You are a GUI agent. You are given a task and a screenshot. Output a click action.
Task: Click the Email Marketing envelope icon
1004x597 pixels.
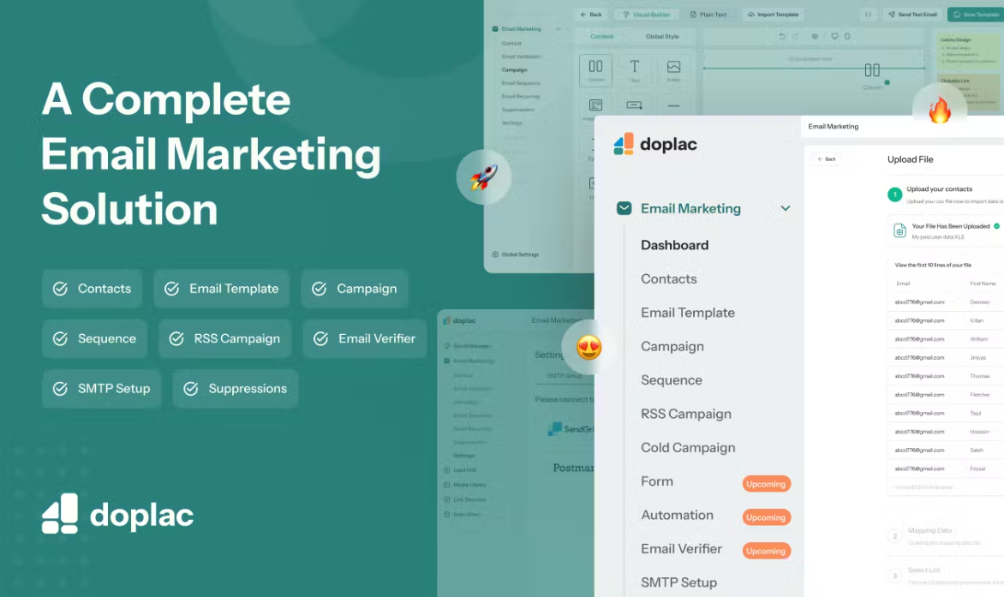point(624,208)
